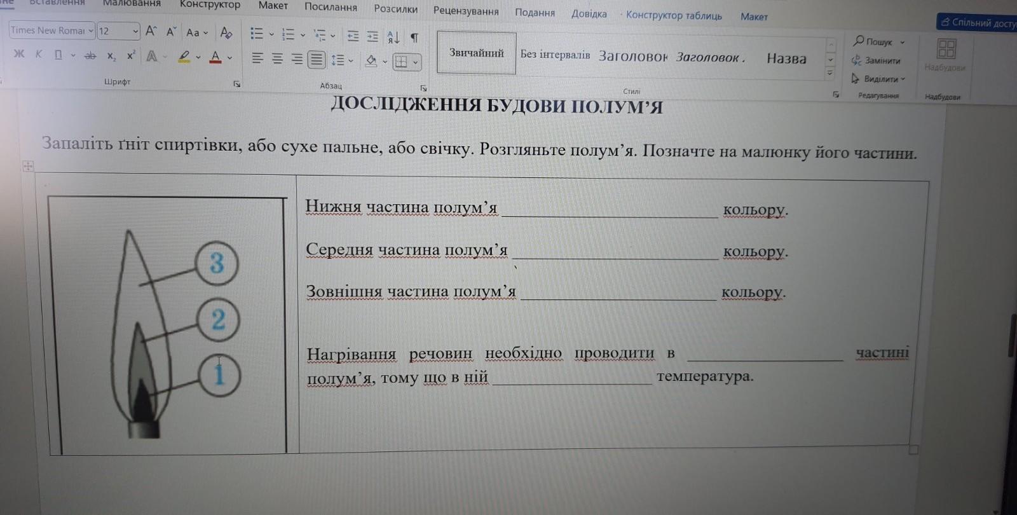Select the flame diagram image

pos(168,326)
